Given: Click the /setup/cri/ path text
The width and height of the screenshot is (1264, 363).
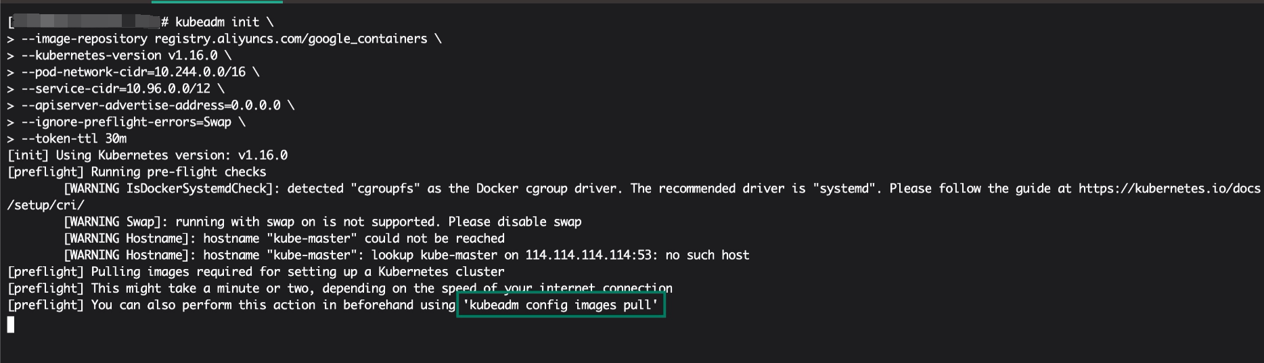Looking at the screenshot, I should tap(45, 205).
